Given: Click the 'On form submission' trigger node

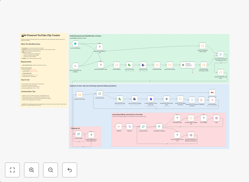Looking at the screenshot, I should (x=75, y=44).
